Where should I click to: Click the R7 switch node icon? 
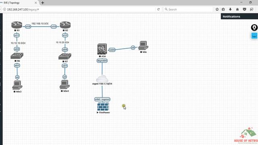(x=65, y=56)
